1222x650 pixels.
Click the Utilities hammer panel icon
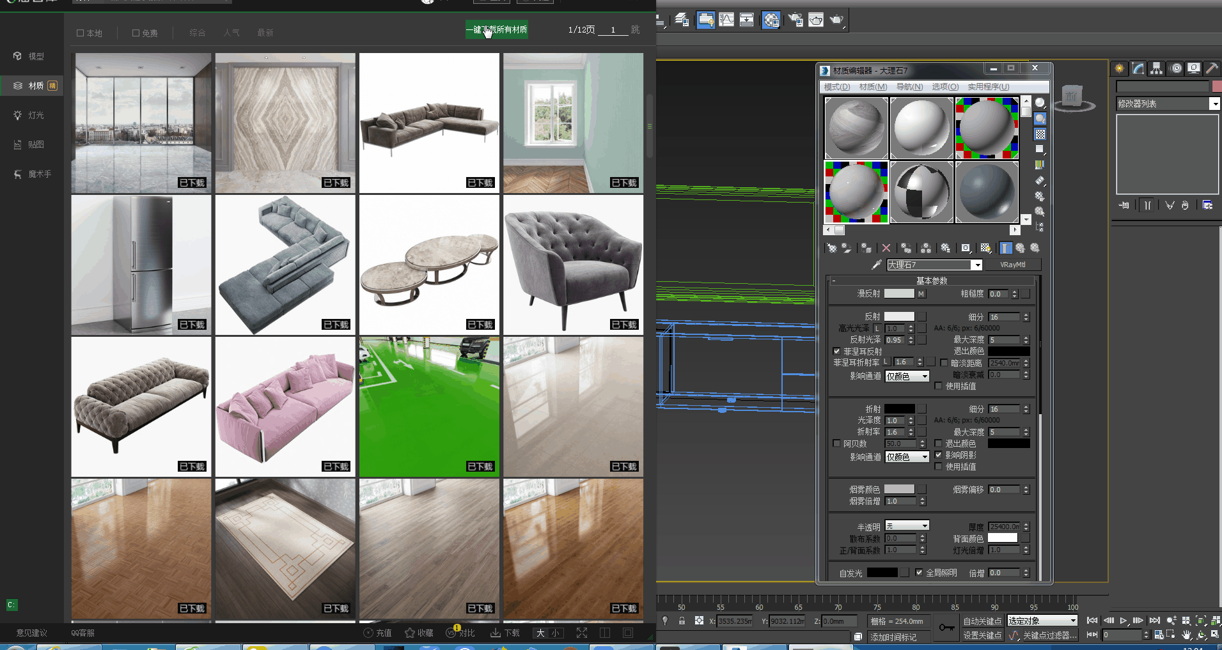click(x=1212, y=68)
